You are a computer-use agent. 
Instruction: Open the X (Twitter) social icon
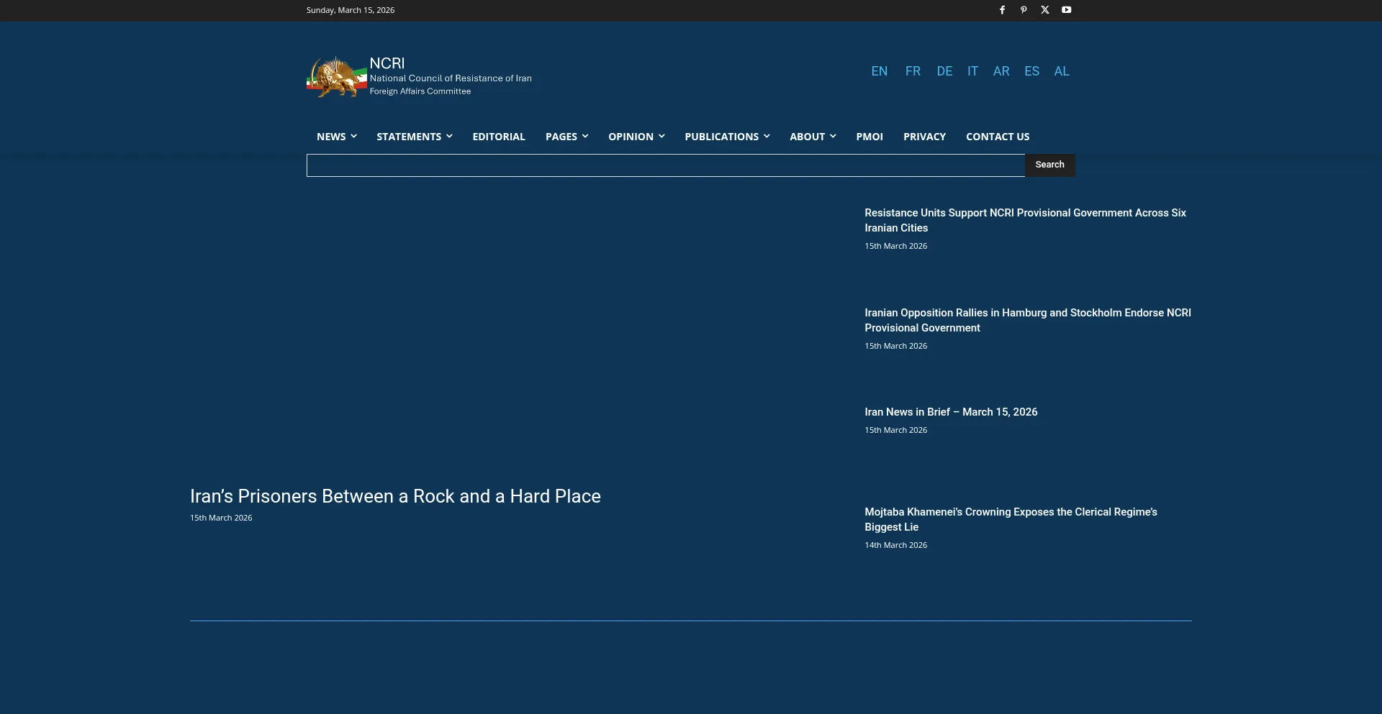click(x=1045, y=10)
